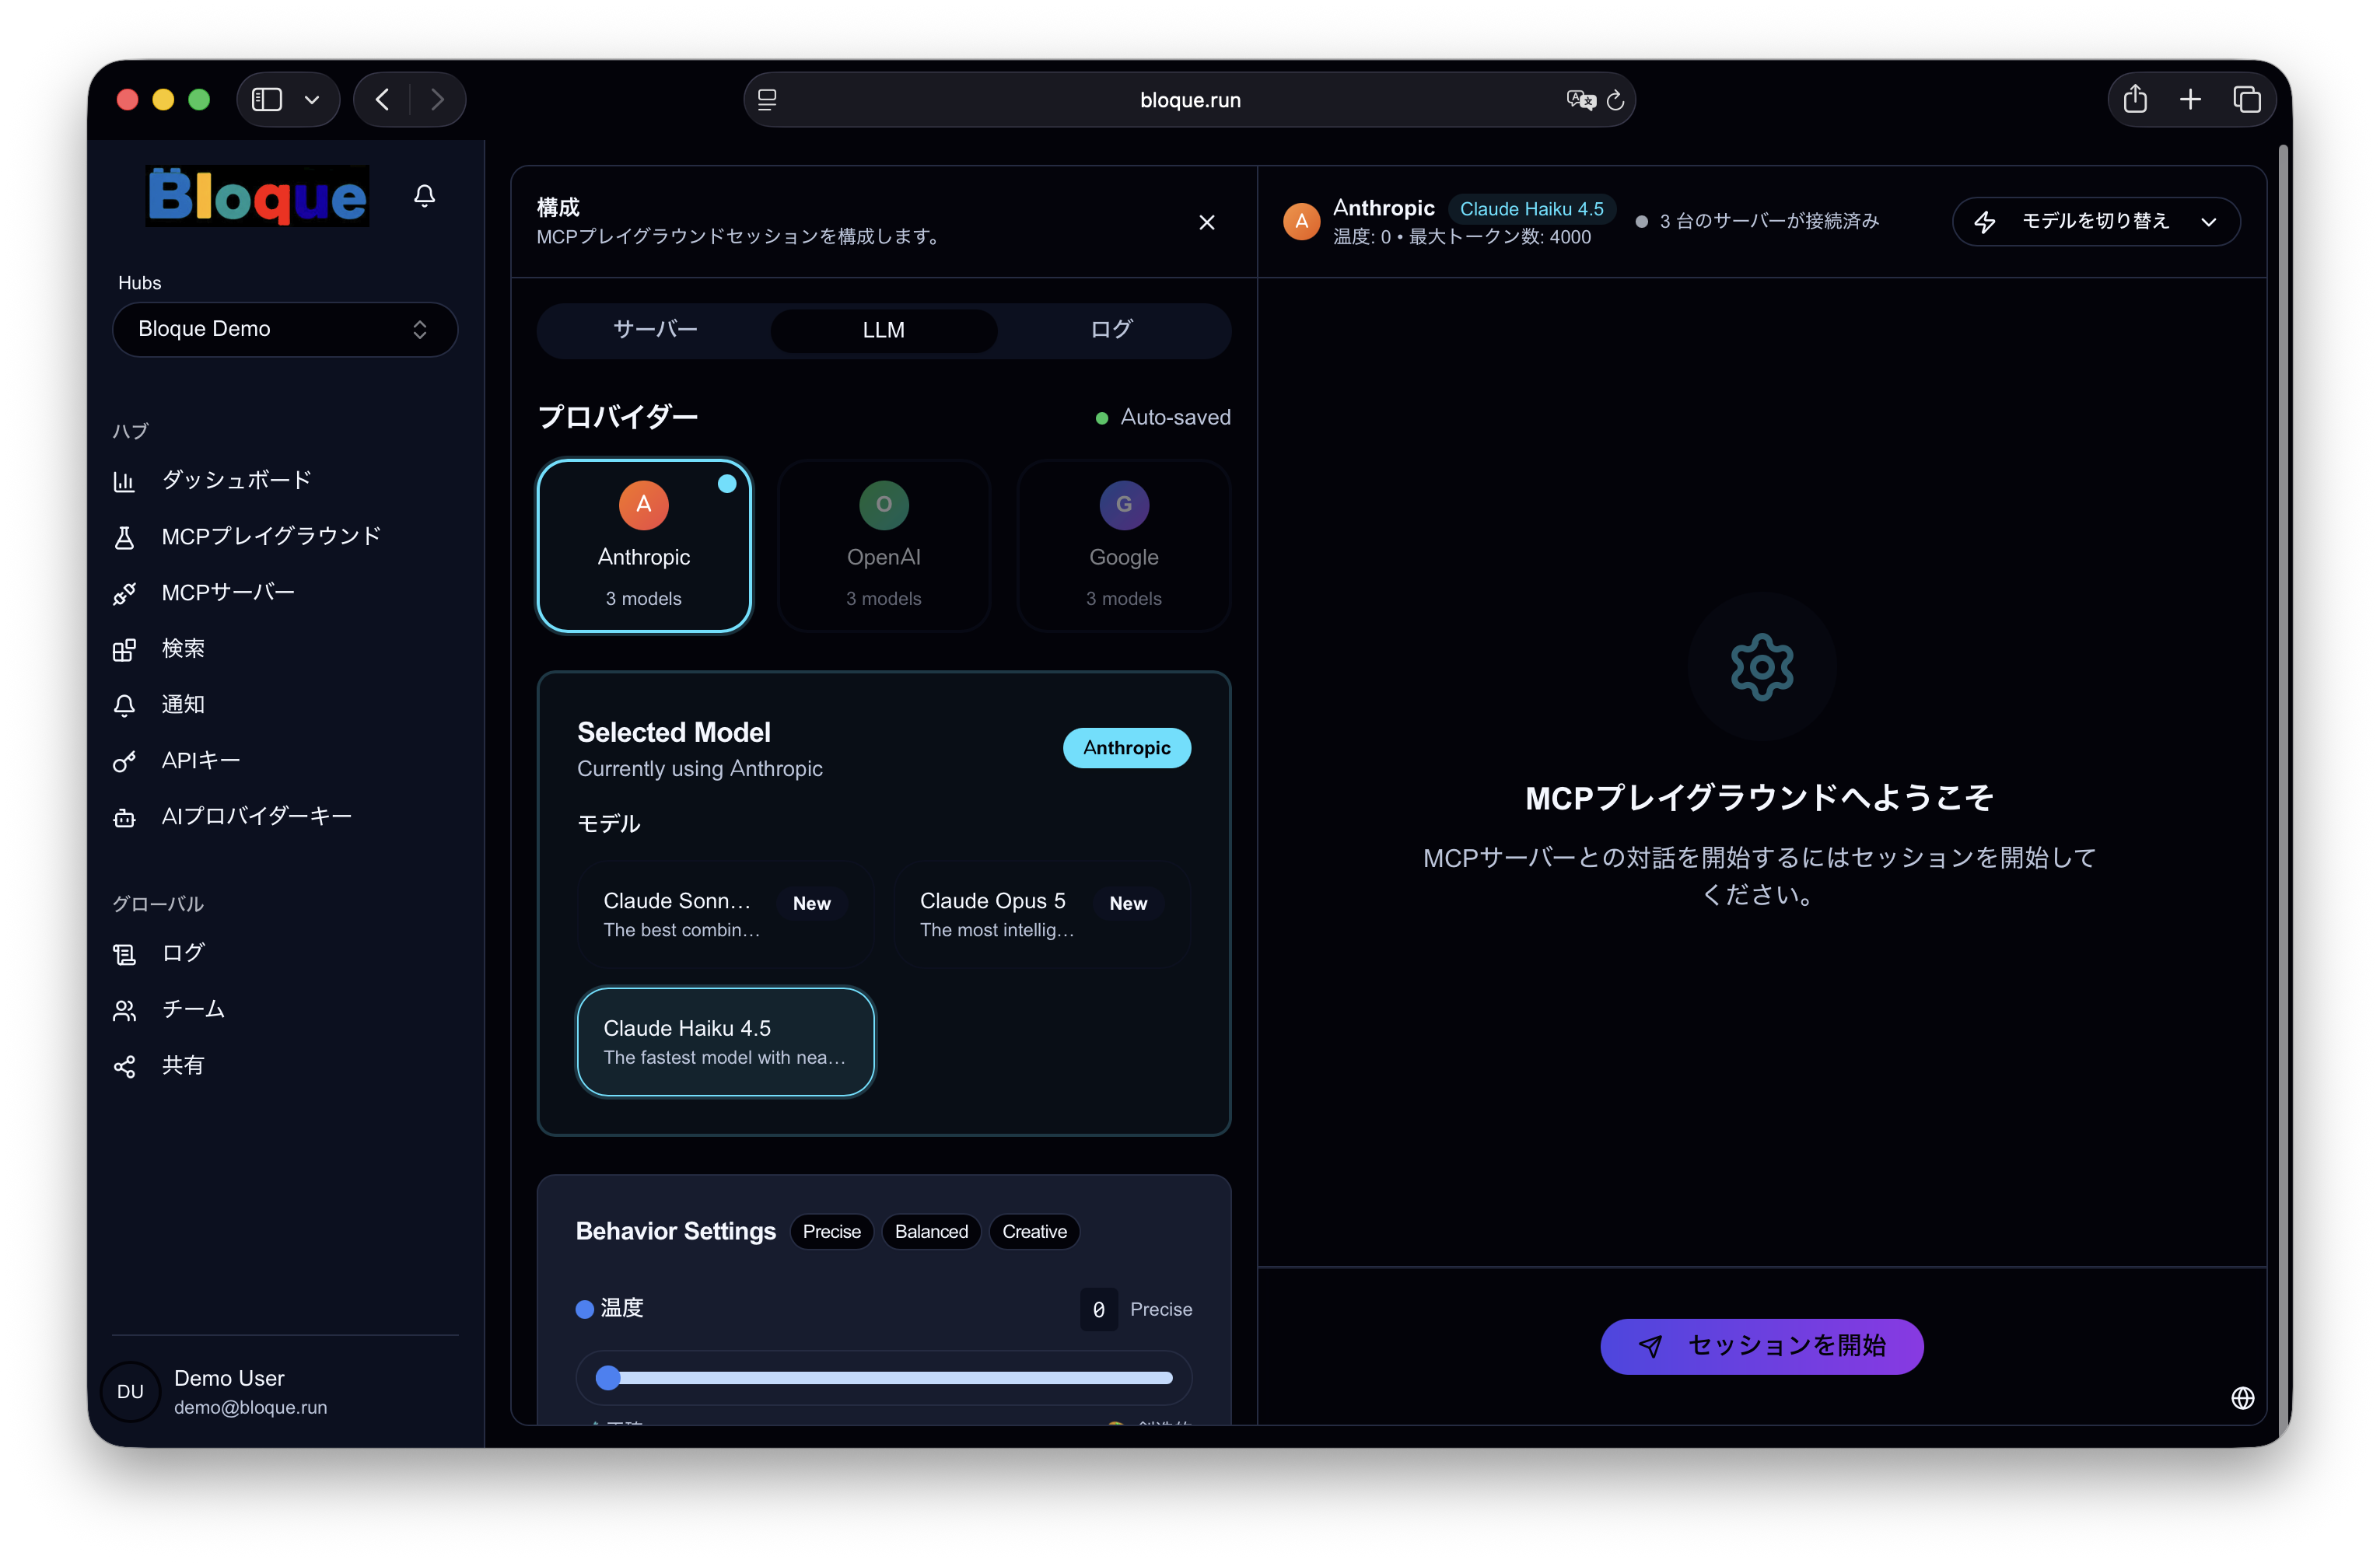
Task: Expand the Bloque Demo hub selector
Action: pyautogui.click(x=285, y=329)
